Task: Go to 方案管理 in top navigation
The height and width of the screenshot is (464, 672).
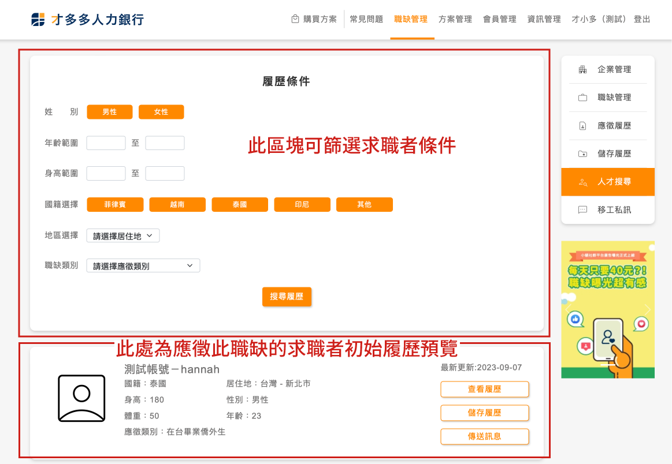Action: point(455,19)
